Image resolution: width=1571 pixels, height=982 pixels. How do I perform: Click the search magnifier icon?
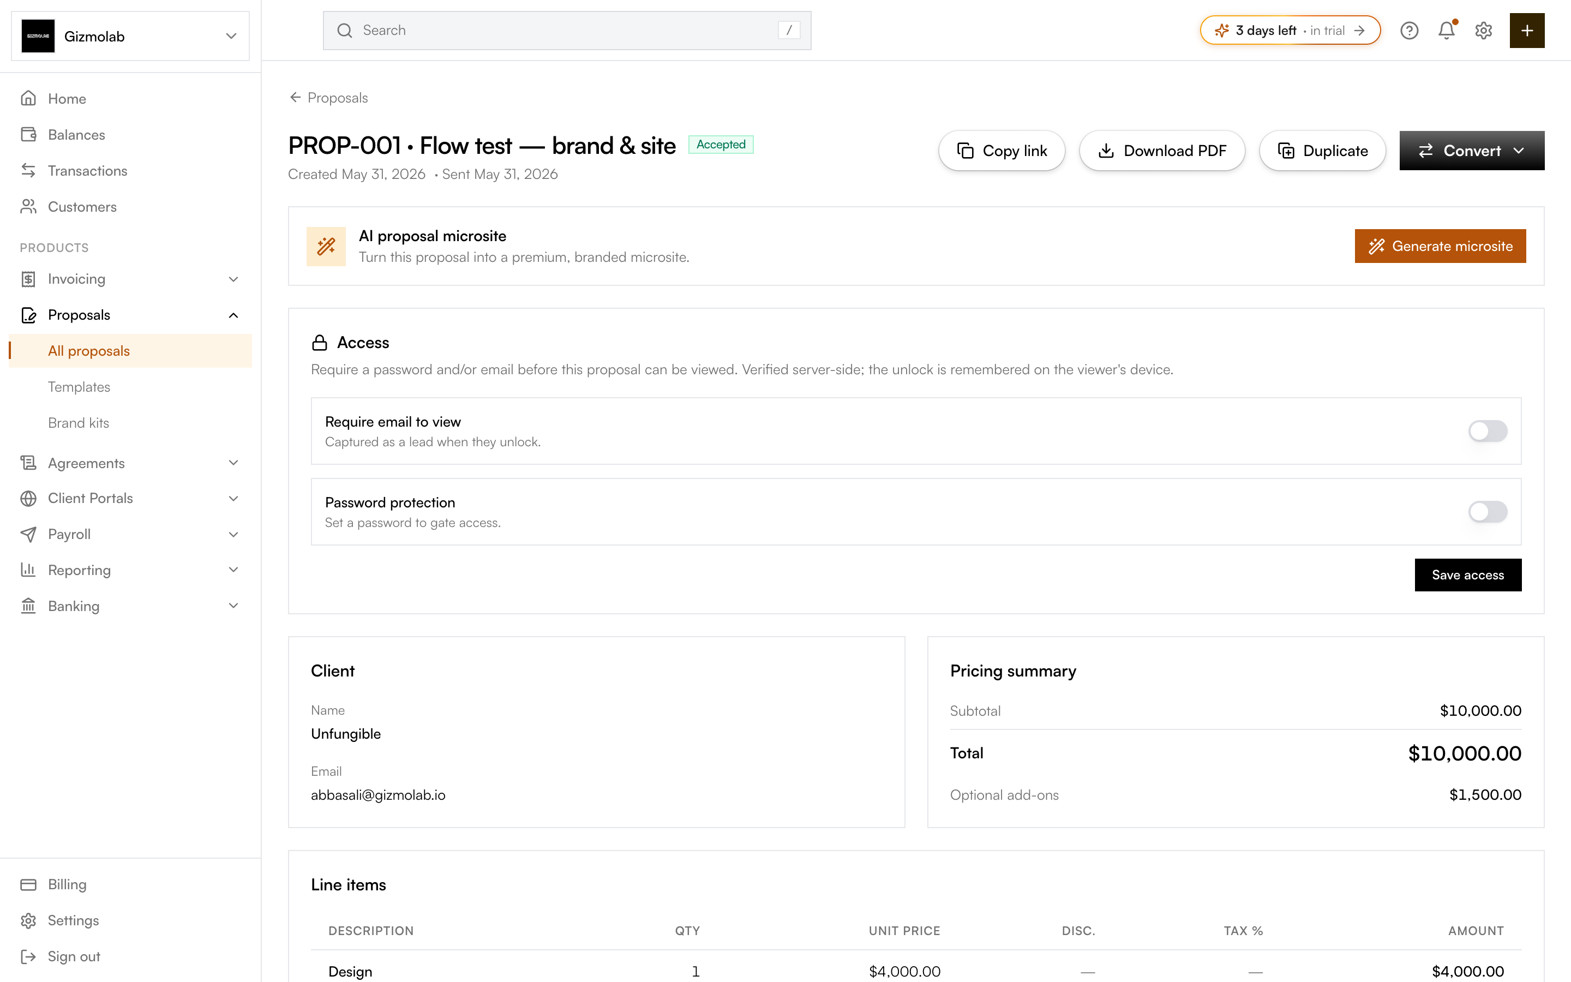click(345, 31)
